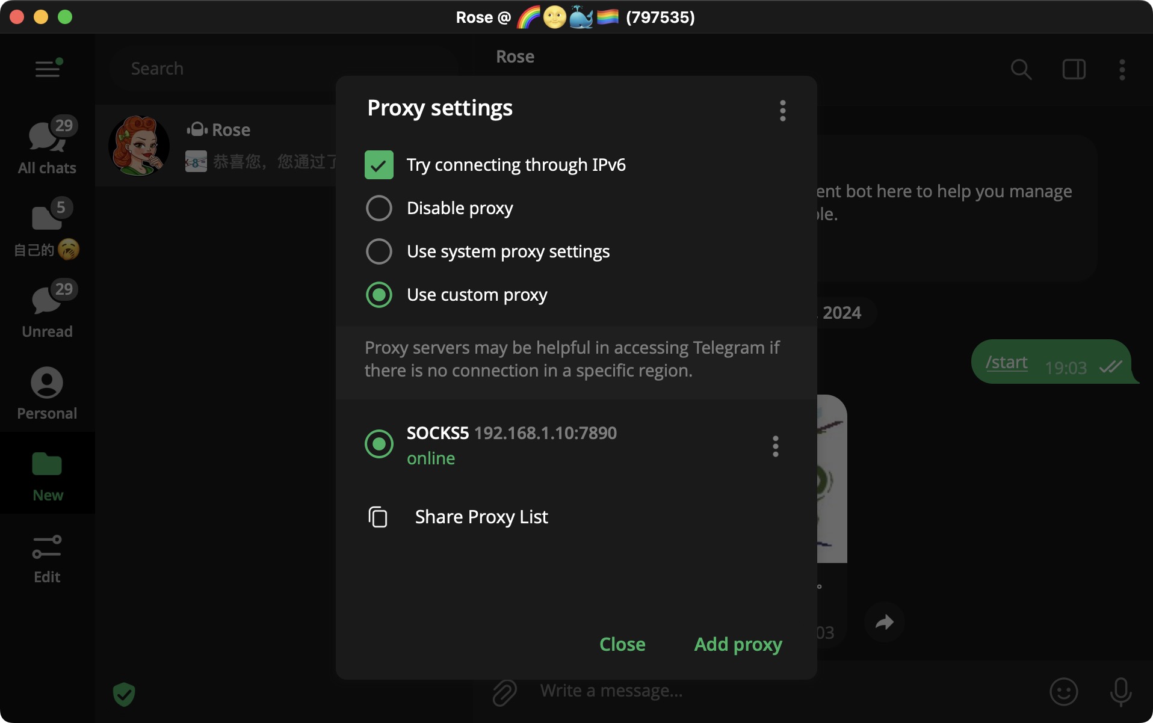Uncheck Try connecting through IPv6
Screen dimensions: 1153x723
pos(379,165)
